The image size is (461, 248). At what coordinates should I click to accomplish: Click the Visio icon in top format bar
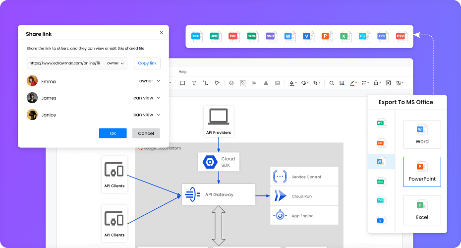coord(308,37)
